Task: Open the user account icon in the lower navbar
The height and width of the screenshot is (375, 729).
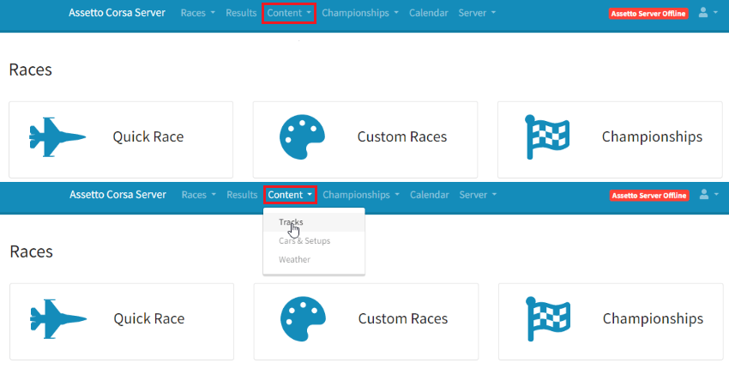Action: (x=708, y=195)
